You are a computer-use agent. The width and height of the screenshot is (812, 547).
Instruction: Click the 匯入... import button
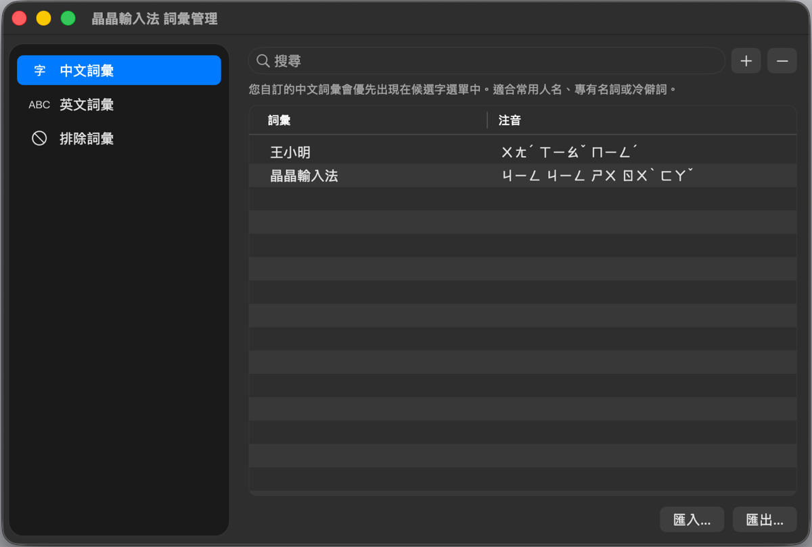pos(692,520)
